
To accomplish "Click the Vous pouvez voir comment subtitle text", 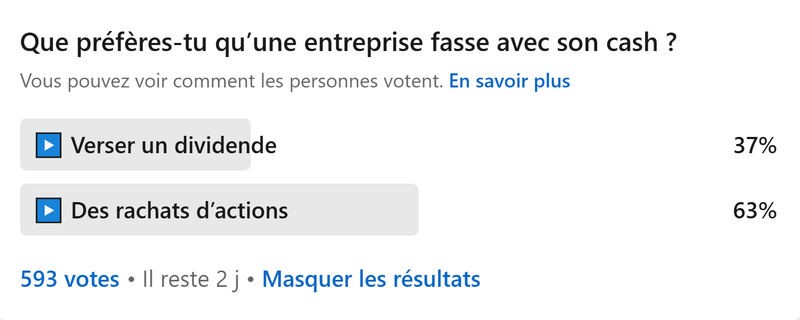I will 232,81.
